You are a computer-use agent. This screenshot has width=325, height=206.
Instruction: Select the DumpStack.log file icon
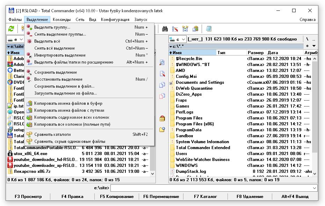tap(172, 171)
